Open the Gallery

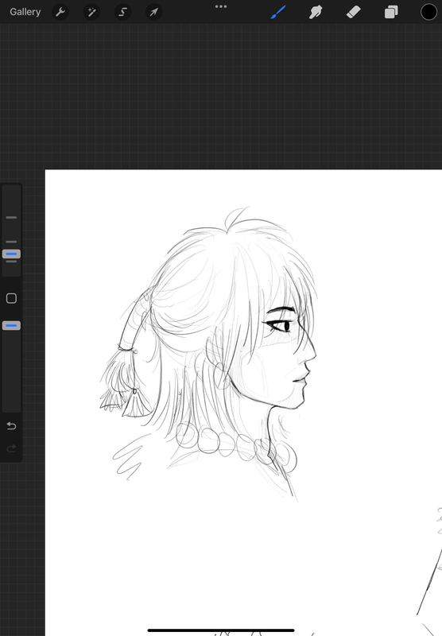pos(25,12)
